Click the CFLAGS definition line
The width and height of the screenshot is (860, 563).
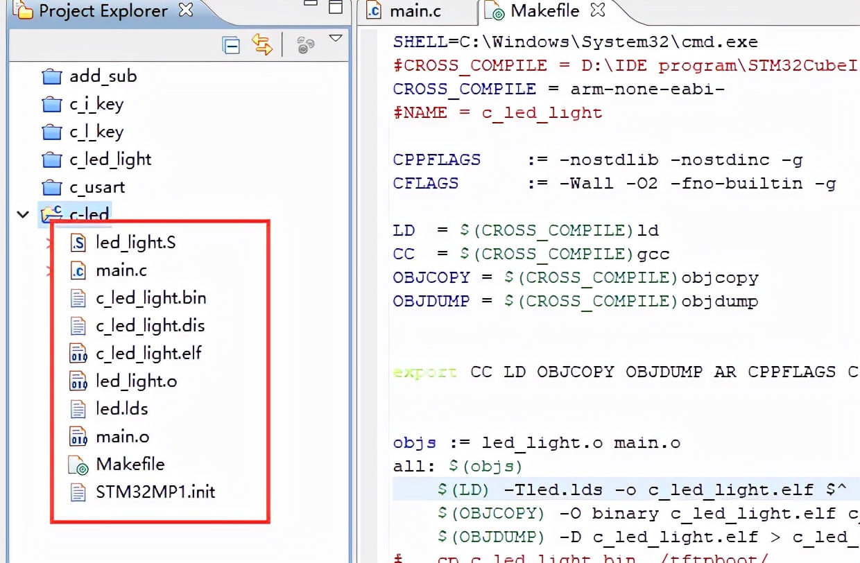pos(614,183)
